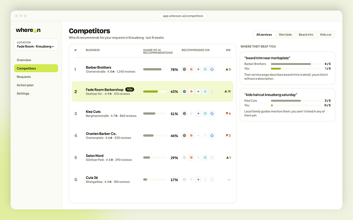The width and height of the screenshot is (353, 220).
Task: Open the "beard trim near moritzplatz" card title
Action: pos(267,58)
